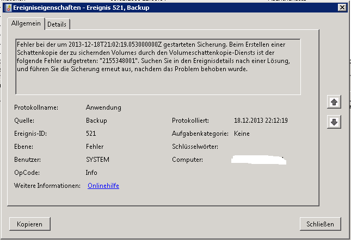The height and width of the screenshot is (240, 351).
Task: Click the dialog title bar text
Action: coord(82,8)
